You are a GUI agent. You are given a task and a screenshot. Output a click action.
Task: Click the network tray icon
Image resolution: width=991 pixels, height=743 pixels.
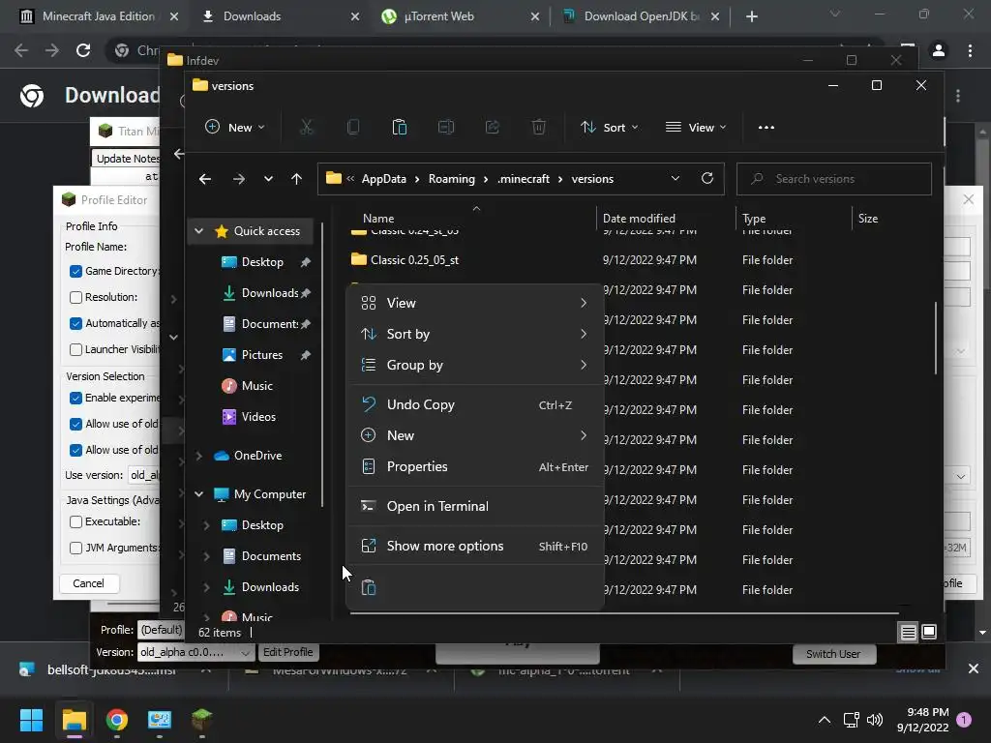pos(851,720)
